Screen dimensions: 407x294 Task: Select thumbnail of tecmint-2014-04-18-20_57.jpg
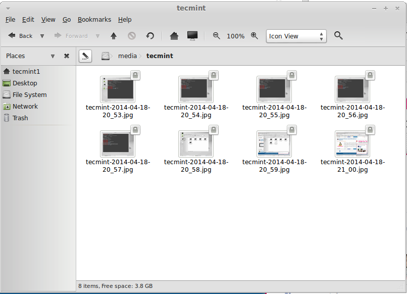(x=118, y=143)
